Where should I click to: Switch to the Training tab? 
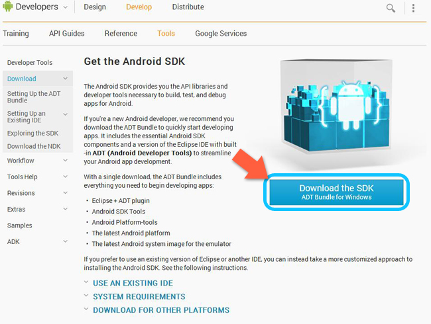(x=16, y=34)
